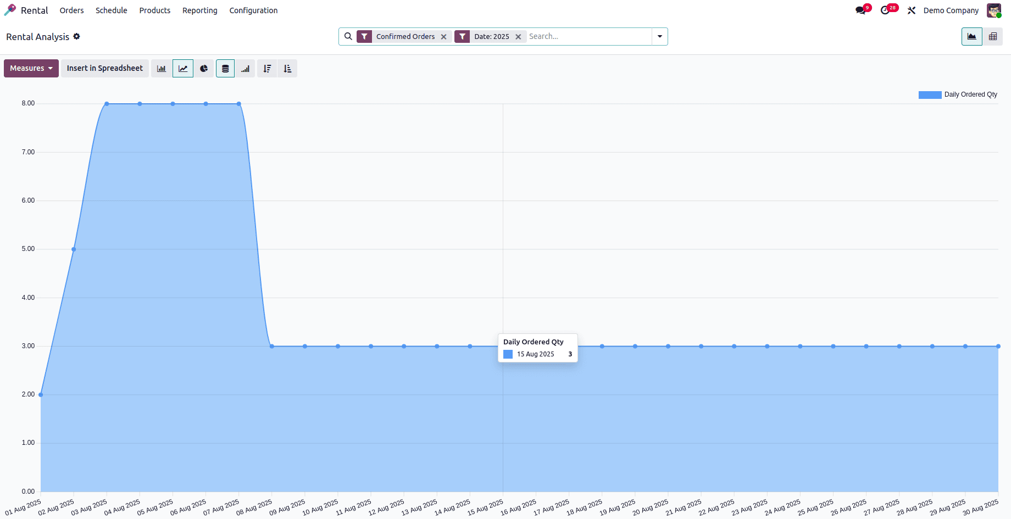Toggle Daily Ordered Qty legend swatch
Screen dimensions: 1011x519
[x=930, y=95]
